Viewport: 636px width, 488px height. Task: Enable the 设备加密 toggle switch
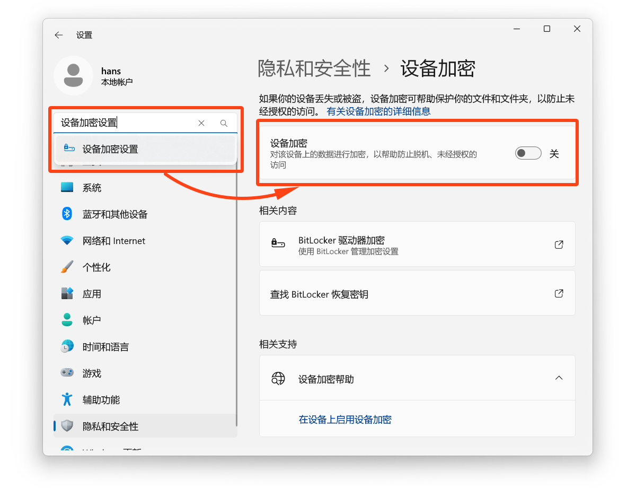[x=528, y=153]
